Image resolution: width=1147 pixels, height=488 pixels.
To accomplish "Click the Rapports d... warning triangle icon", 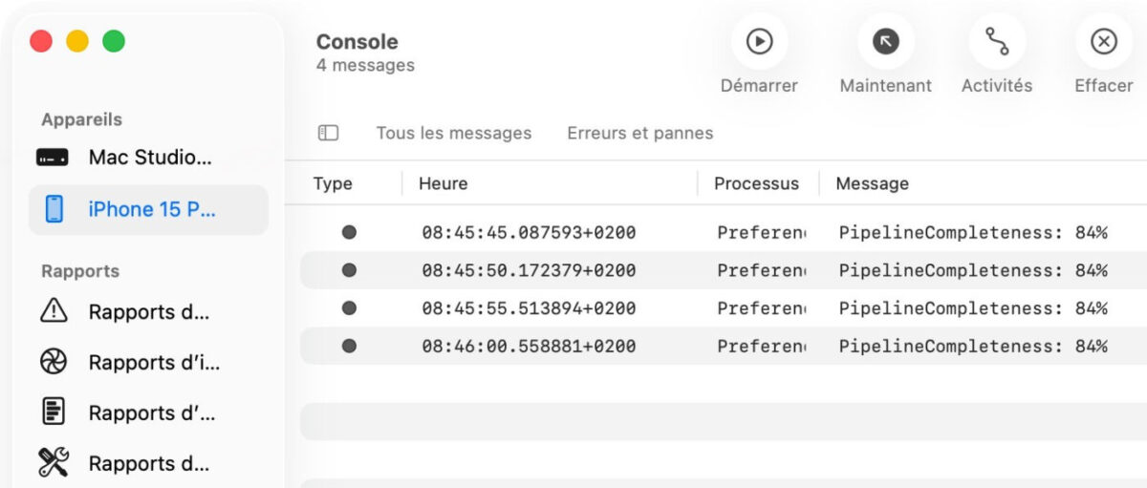I will [x=54, y=311].
